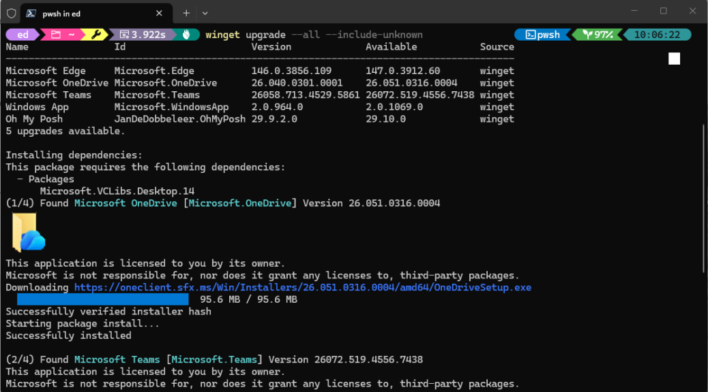Click the 3.922s execution timer segment

(142, 35)
